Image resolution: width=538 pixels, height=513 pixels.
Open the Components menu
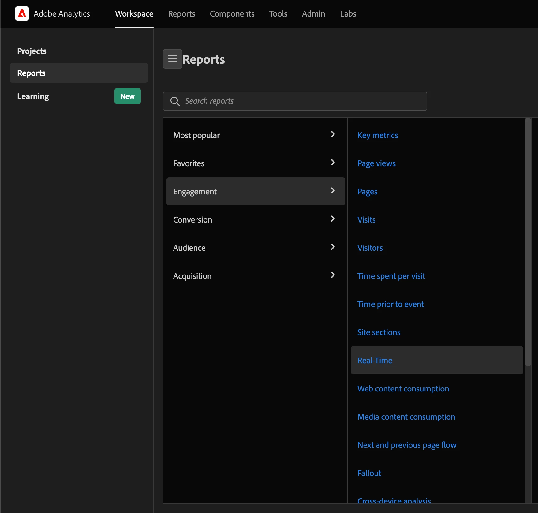click(x=232, y=14)
